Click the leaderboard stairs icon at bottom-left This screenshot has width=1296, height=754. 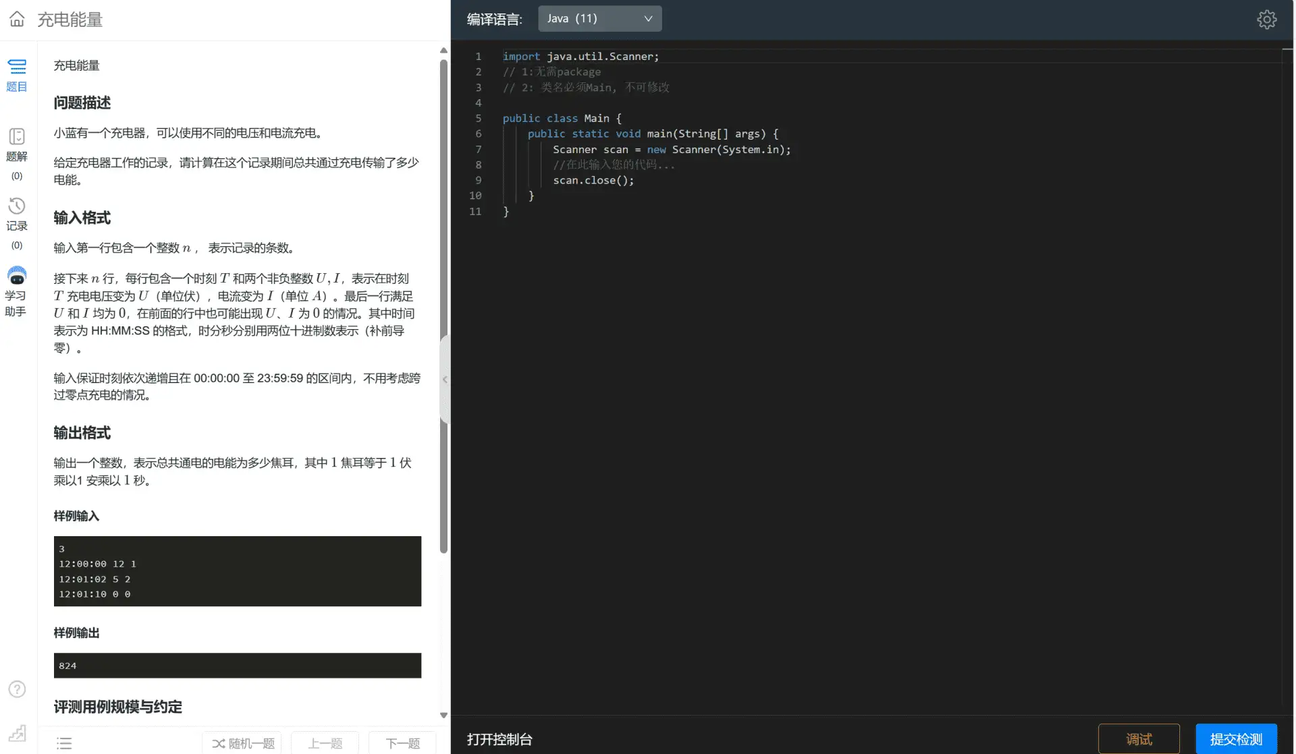[x=17, y=732]
